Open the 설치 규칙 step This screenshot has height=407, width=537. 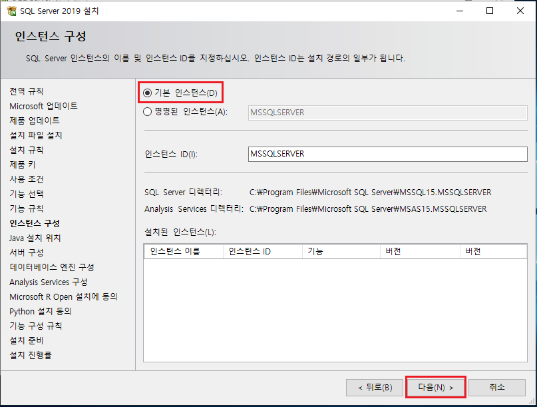click(x=27, y=150)
